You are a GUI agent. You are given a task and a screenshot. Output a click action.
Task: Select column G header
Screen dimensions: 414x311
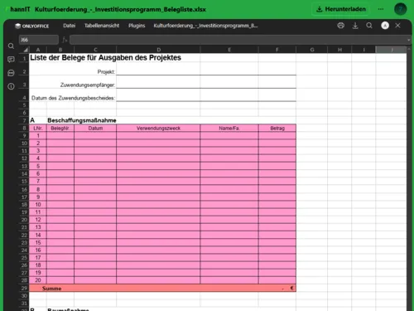[x=312, y=50]
